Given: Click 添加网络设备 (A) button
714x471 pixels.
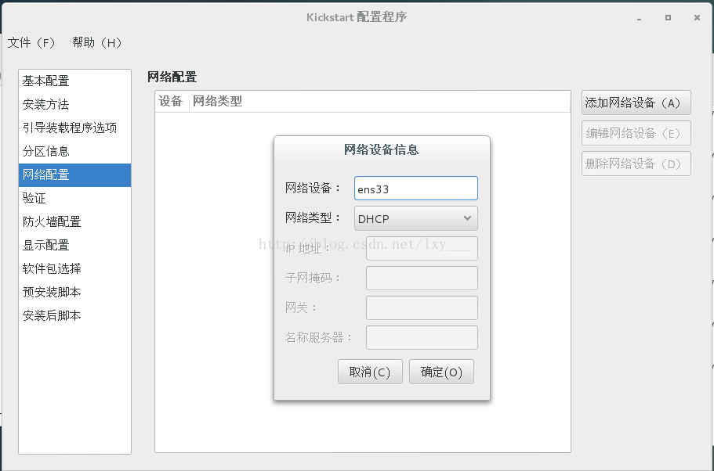Looking at the screenshot, I should pos(636,102).
